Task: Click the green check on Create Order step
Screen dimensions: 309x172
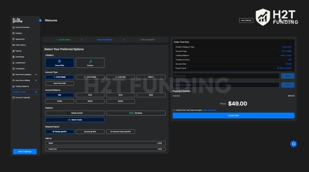Action: pos(56,40)
